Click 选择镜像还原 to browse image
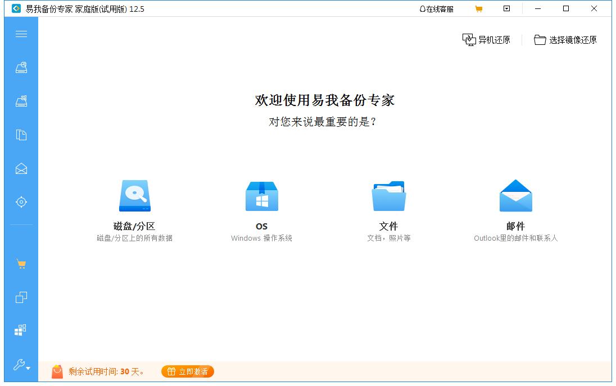Viewport: 616px width, 386px height. pos(565,40)
